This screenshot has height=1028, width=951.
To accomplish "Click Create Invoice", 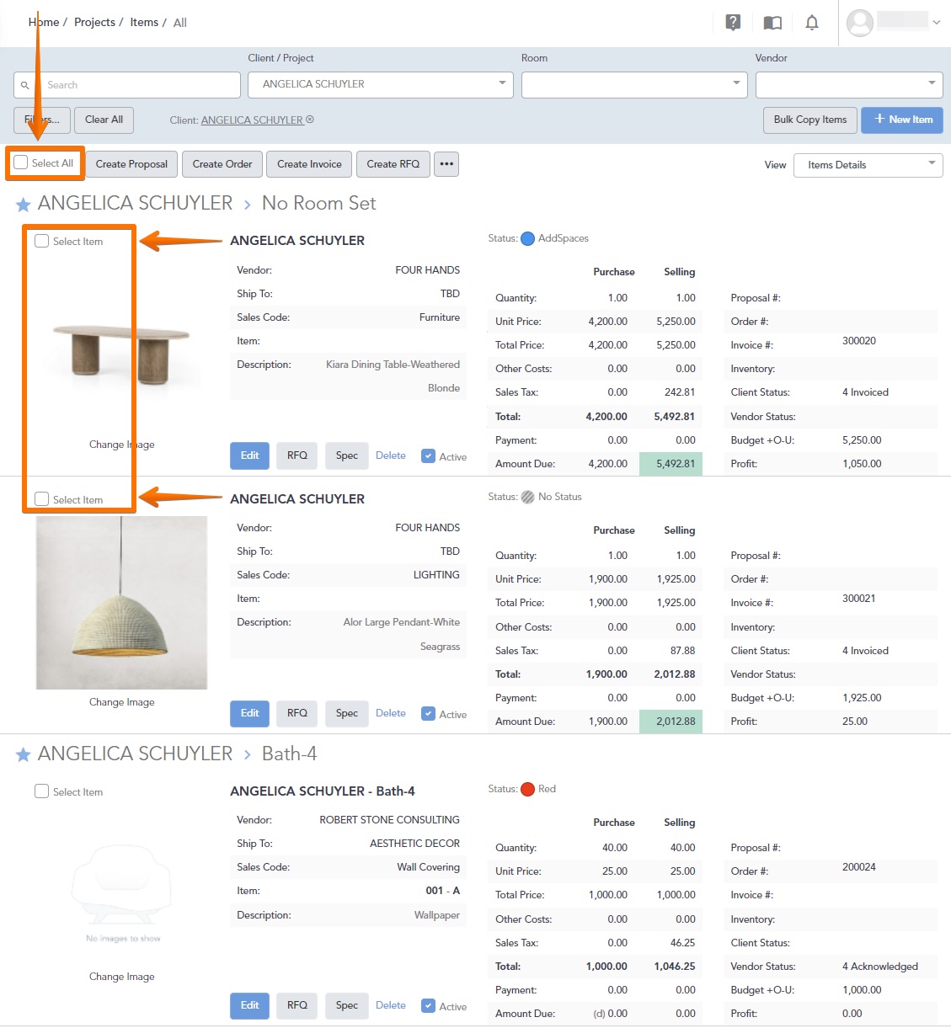I will [309, 164].
